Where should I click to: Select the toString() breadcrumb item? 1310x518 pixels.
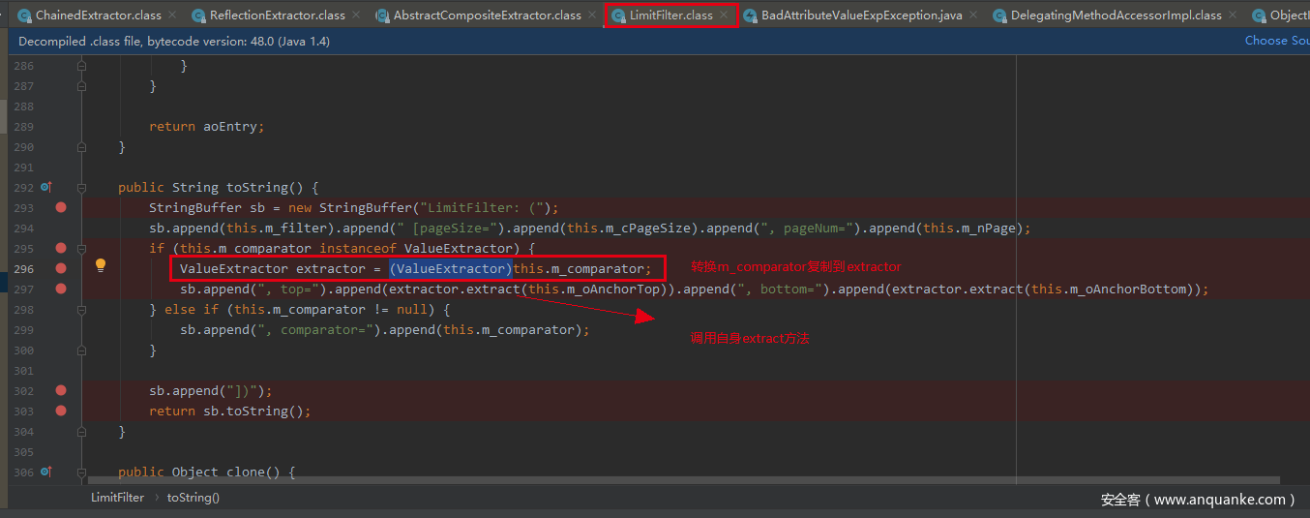coord(193,498)
